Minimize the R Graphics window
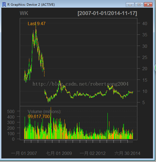 click(130, 5)
